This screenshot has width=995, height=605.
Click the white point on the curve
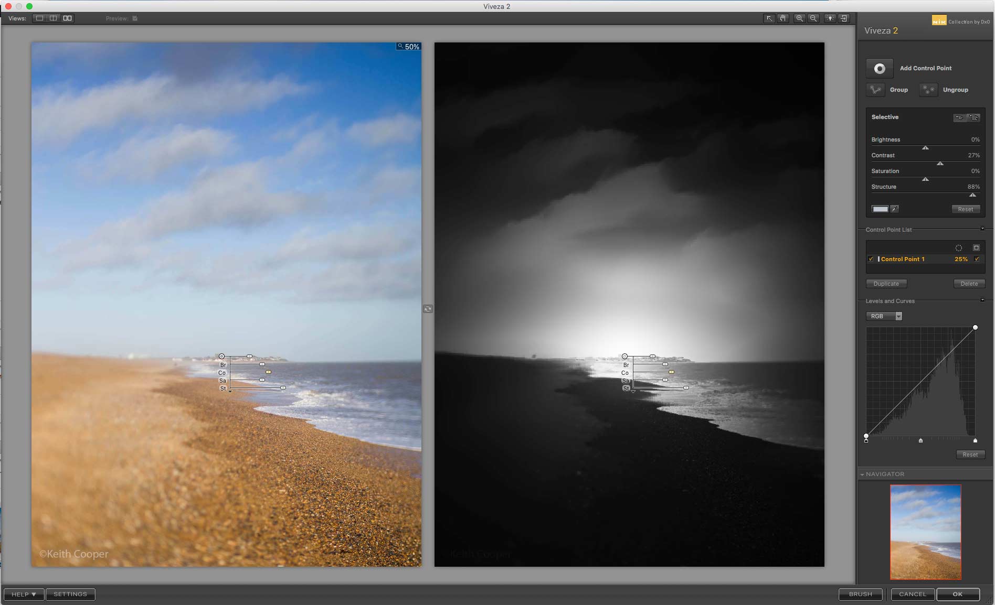(x=975, y=327)
